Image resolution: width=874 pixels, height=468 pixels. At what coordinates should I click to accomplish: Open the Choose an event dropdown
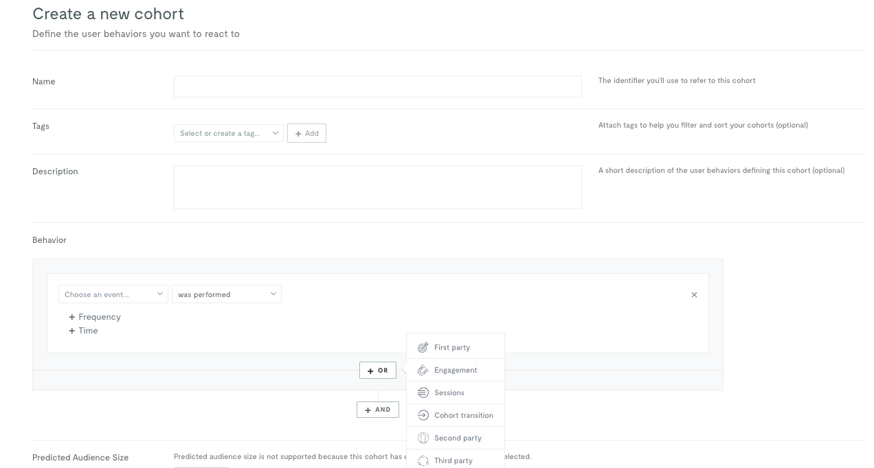[113, 294]
